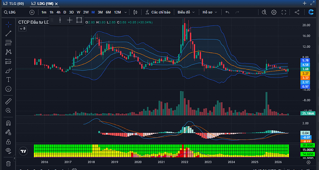This screenshot has height=170, width=319.
Task: Open the Biểu đồ dropdown
Action: pos(186,12)
